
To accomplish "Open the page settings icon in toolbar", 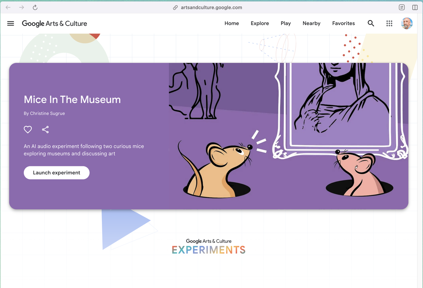I will coord(401,7).
